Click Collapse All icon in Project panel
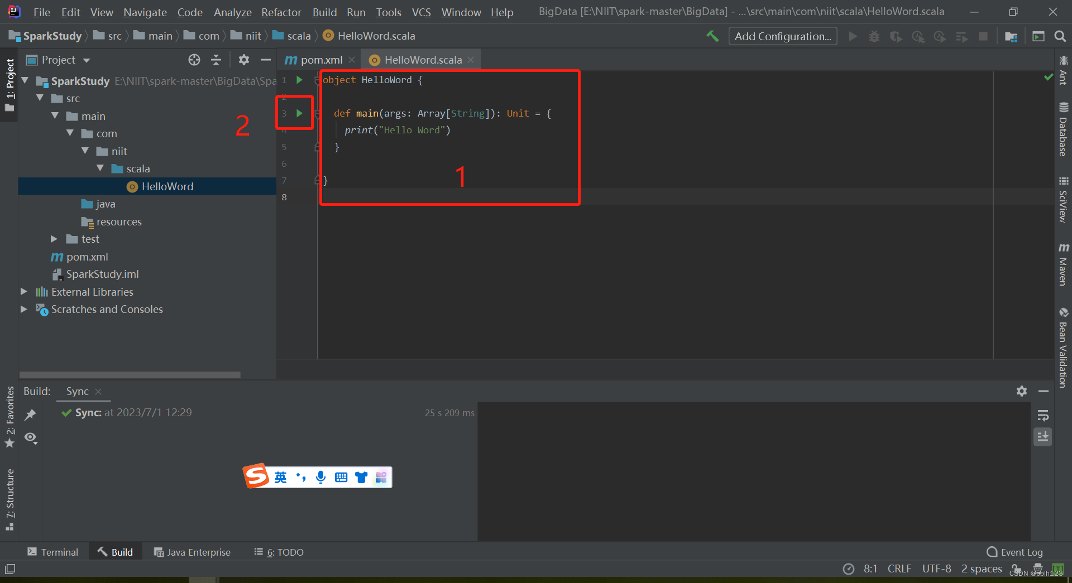 216,60
